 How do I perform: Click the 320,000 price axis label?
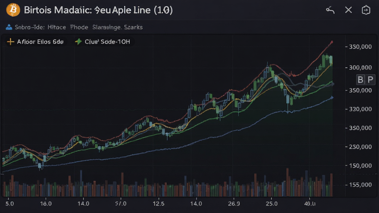360,109
